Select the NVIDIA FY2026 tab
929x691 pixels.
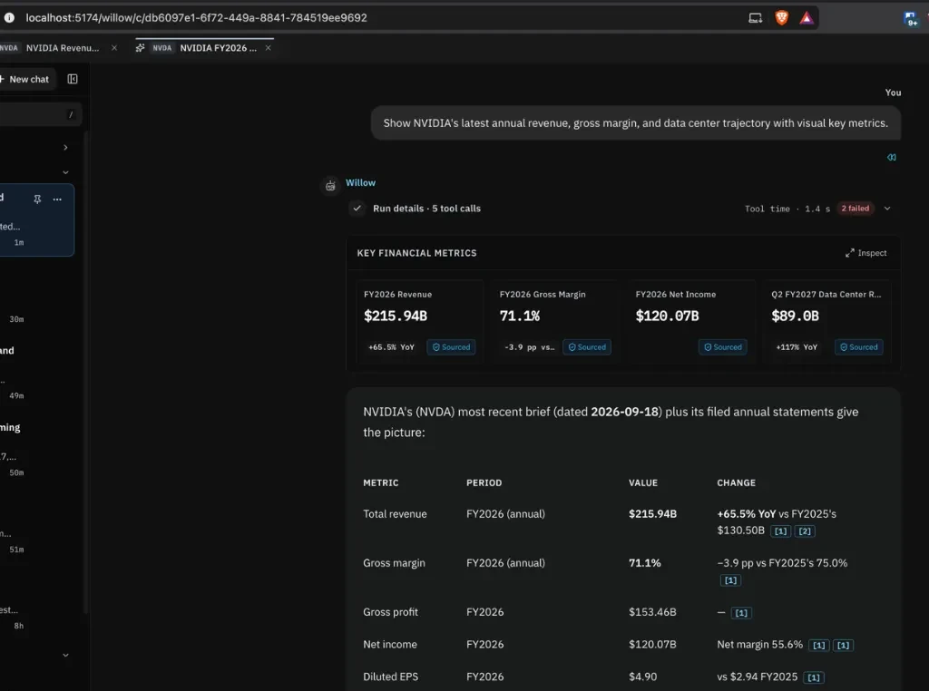[x=204, y=48]
